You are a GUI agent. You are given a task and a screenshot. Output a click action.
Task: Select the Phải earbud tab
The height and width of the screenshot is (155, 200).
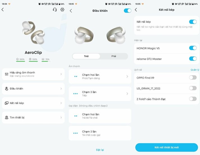[x=114, y=56]
